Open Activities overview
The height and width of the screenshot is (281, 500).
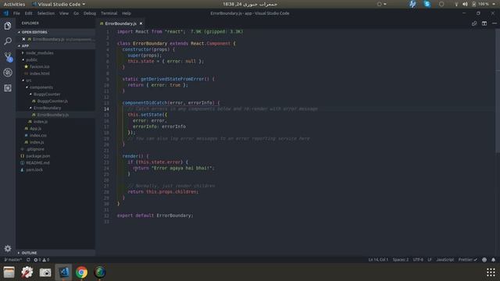tap(14, 4)
